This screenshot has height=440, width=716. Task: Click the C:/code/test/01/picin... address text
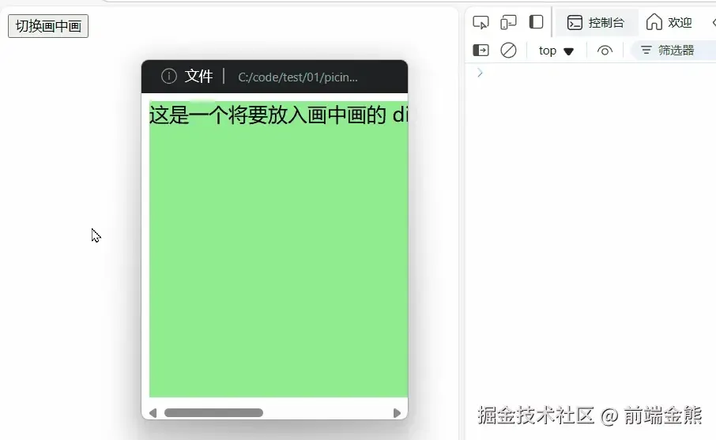pyautogui.click(x=298, y=77)
